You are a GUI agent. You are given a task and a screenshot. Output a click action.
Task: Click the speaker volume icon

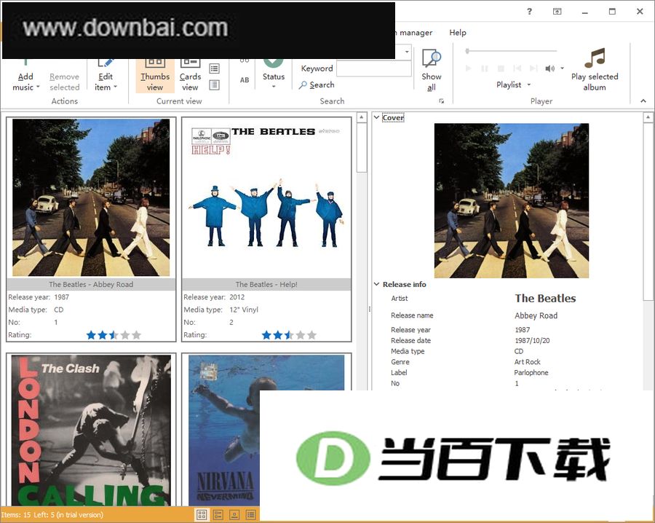[x=550, y=68]
